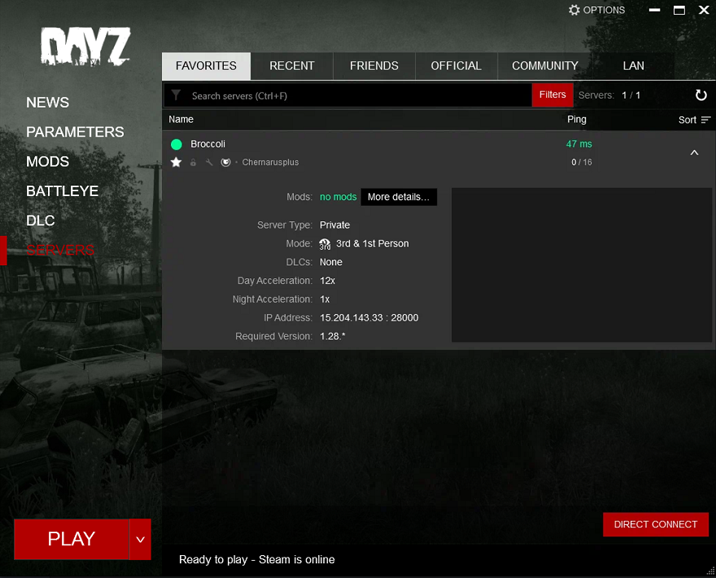The height and width of the screenshot is (578, 716).
Task: Click the 0 / 16 player count
Action: (582, 162)
